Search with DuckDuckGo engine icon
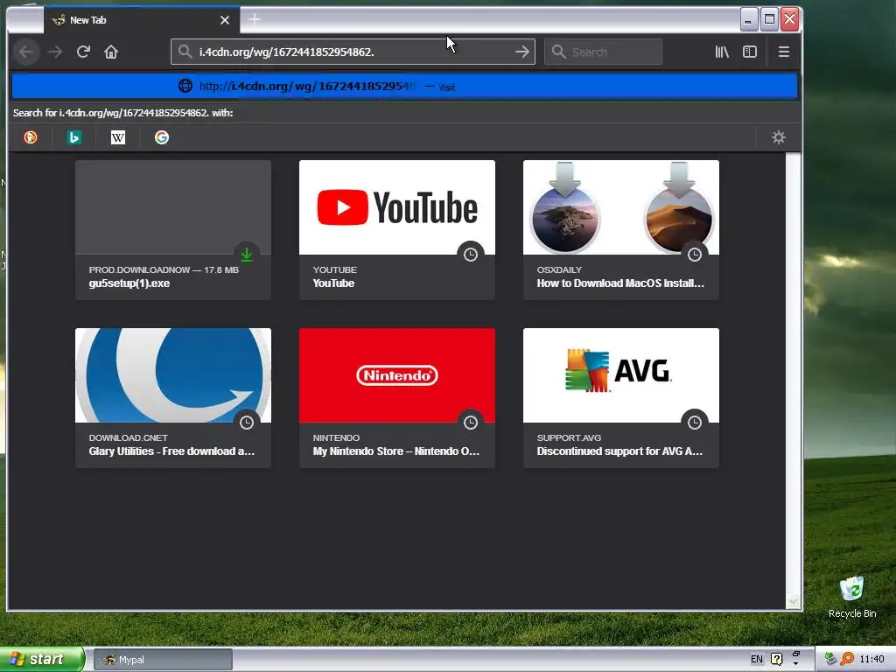 tap(31, 137)
